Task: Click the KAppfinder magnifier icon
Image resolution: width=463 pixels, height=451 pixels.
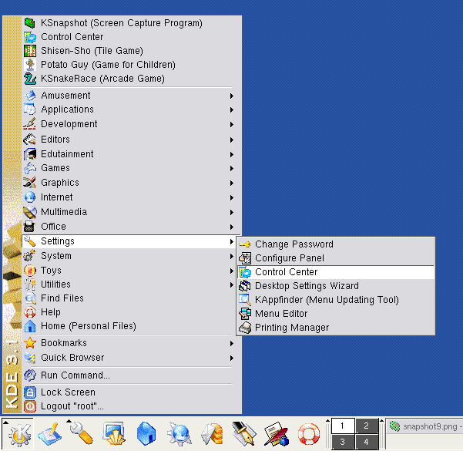Action: (x=245, y=300)
